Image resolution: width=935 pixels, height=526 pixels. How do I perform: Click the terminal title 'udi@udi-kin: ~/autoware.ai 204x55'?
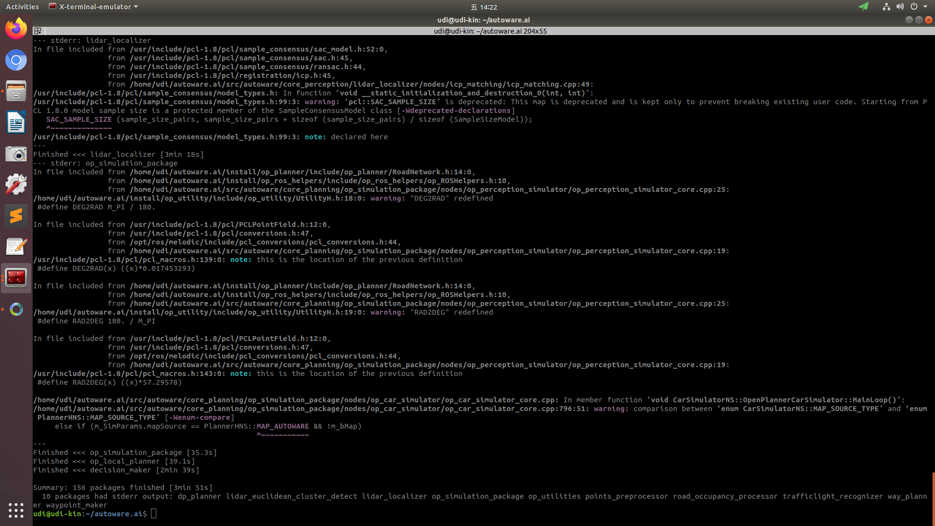pos(490,31)
